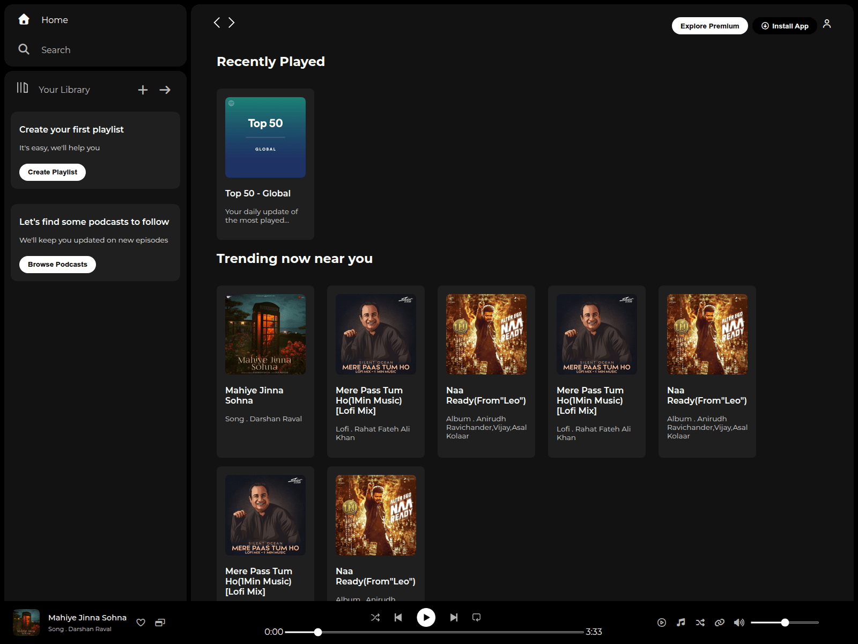The width and height of the screenshot is (858, 644).
Task: Click the Search label in sidebar
Action: (56, 50)
